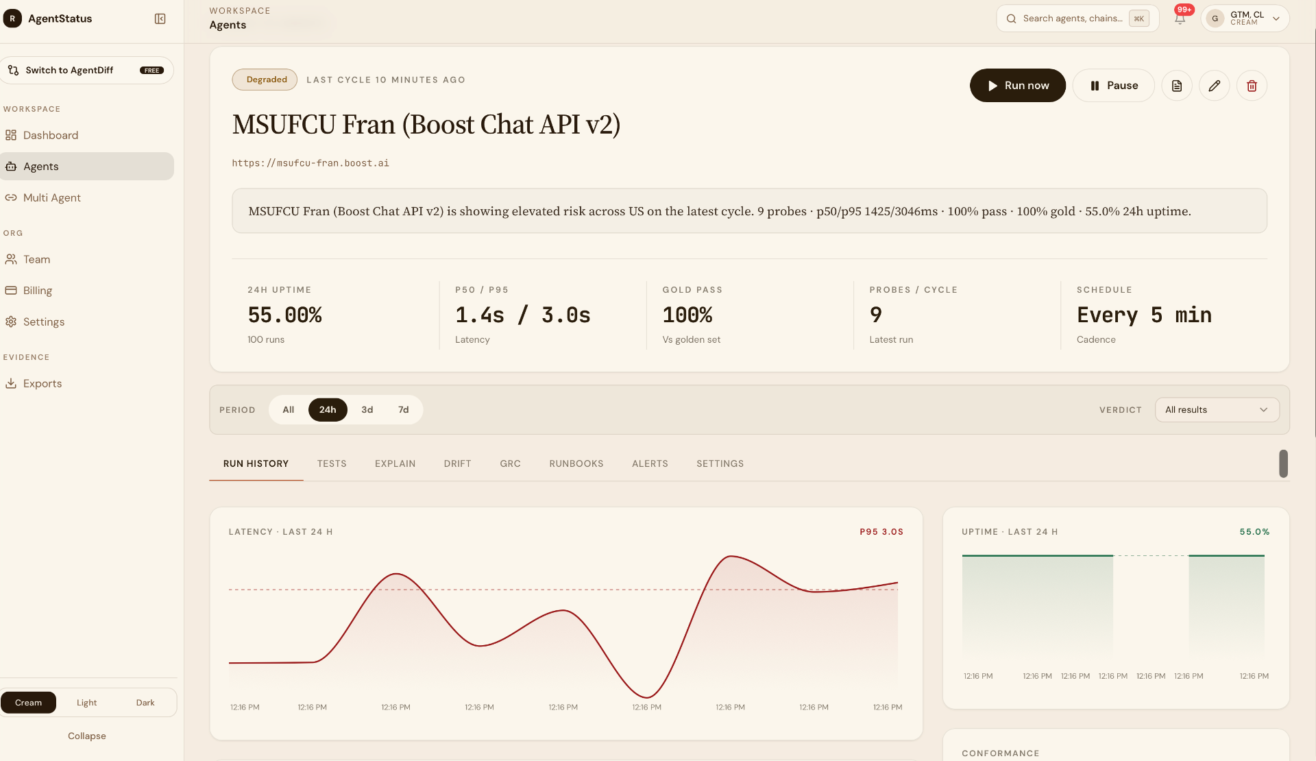Screen dimensions: 1316x761
Task: Set period to 24h
Action: pos(328,409)
